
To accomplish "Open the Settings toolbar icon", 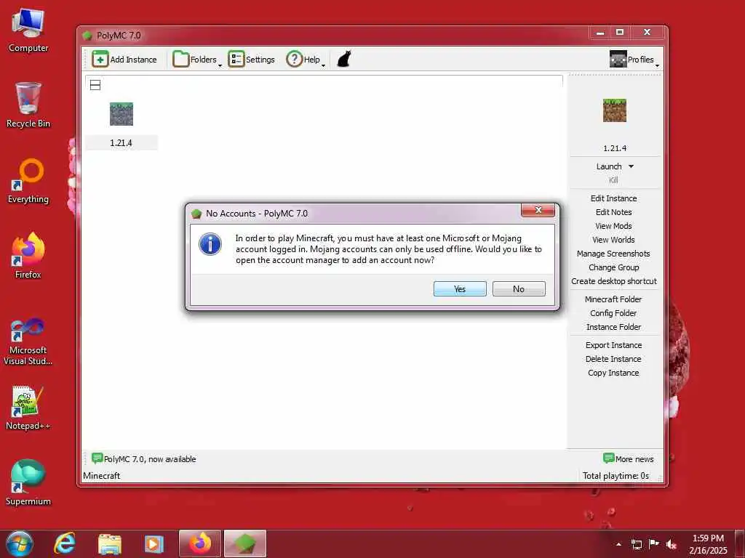I will (x=236, y=60).
